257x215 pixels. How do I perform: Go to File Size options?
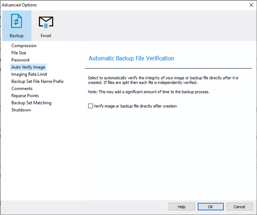coord(19,53)
